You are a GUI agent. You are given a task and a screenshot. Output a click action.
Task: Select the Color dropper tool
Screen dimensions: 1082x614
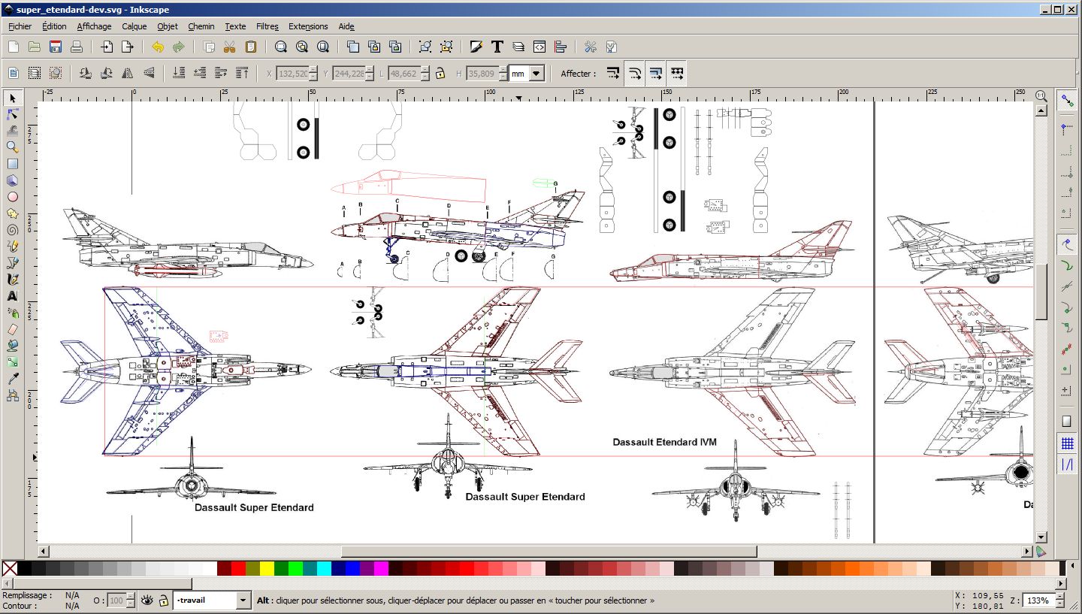click(x=13, y=379)
